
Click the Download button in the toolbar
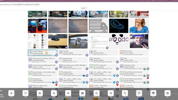click(40, 93)
